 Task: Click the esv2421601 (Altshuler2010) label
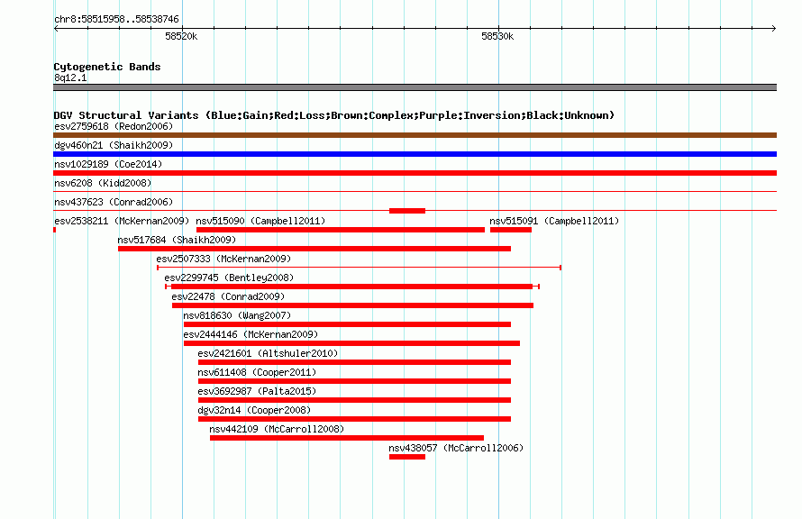coord(268,353)
